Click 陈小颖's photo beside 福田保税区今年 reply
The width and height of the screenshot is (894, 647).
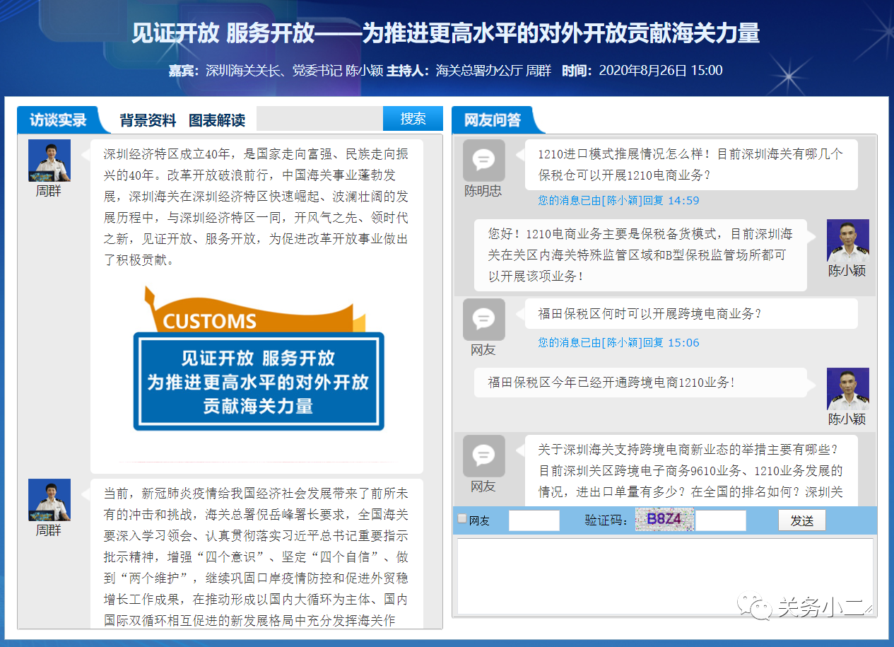click(x=848, y=389)
